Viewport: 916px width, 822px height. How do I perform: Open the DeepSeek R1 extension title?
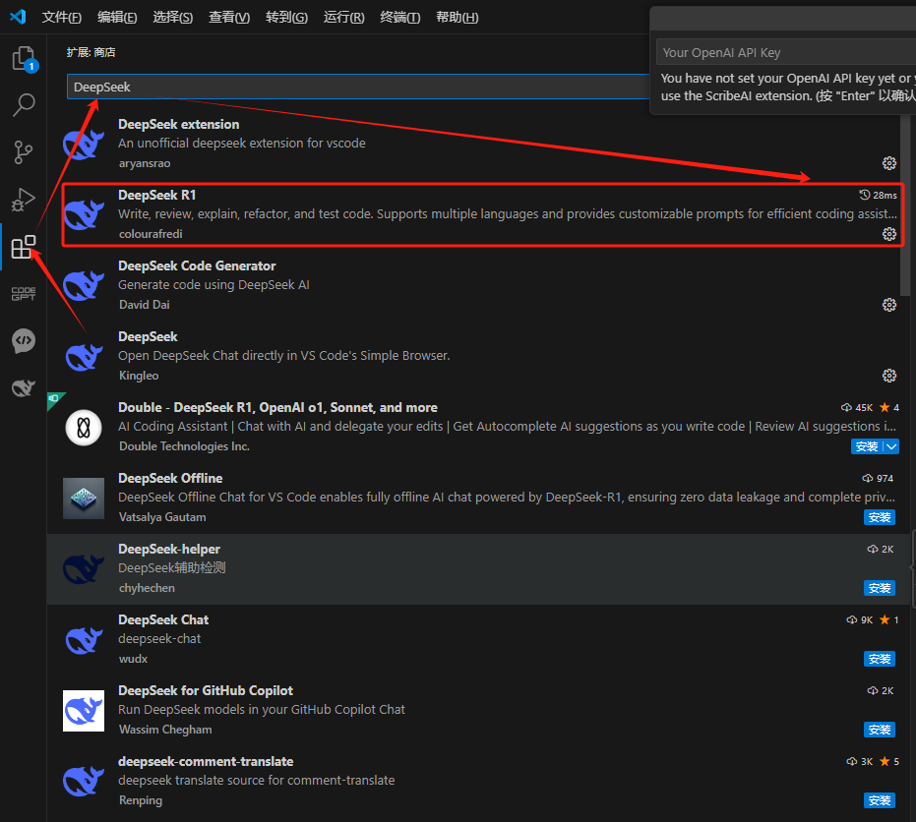coord(156,195)
